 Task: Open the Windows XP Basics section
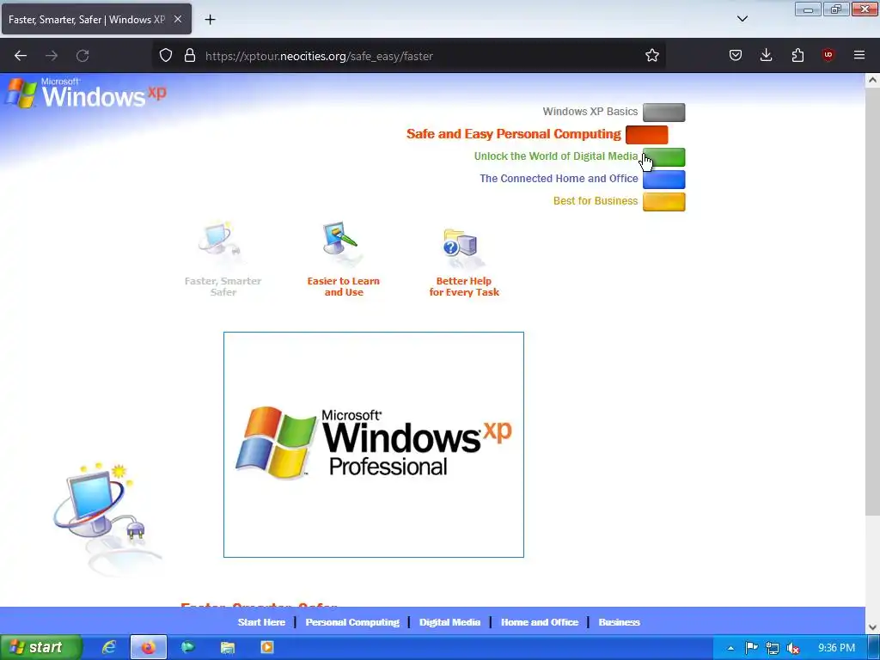[590, 112]
